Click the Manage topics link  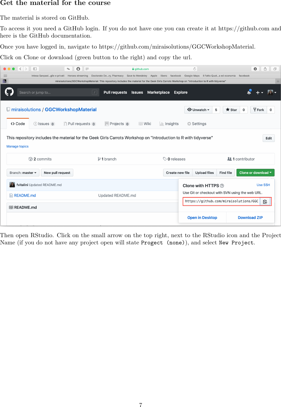pos(18,146)
